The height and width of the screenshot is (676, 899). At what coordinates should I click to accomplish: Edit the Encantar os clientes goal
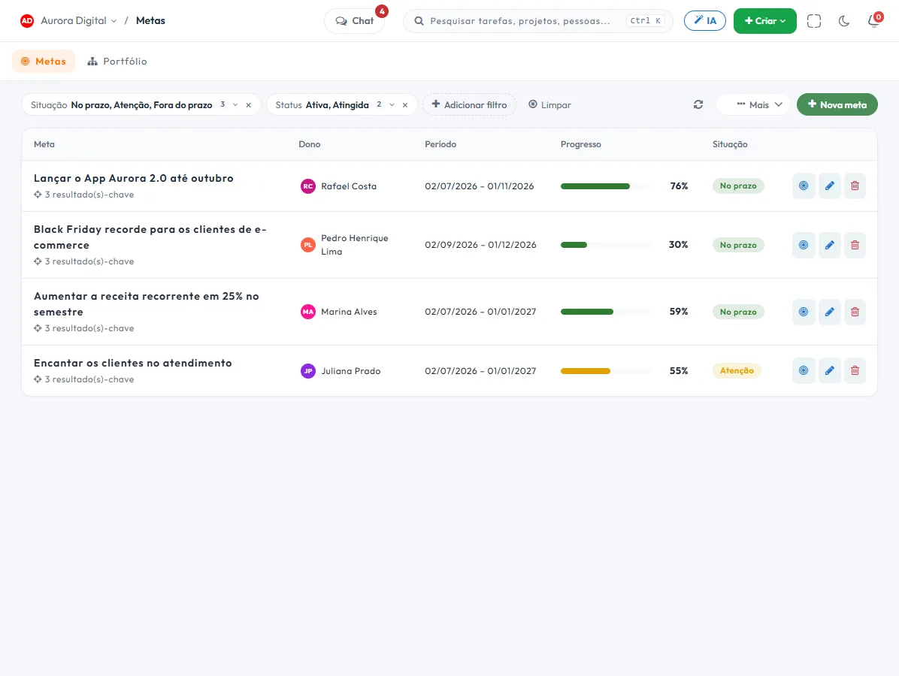coord(830,370)
